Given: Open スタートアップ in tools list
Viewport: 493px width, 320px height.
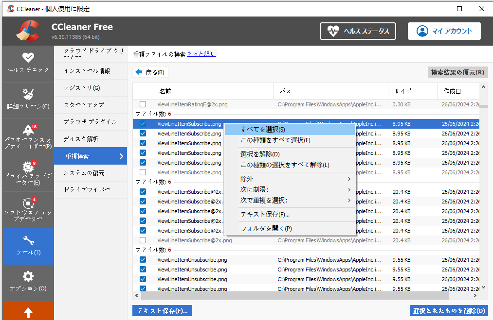Looking at the screenshot, I should point(91,105).
